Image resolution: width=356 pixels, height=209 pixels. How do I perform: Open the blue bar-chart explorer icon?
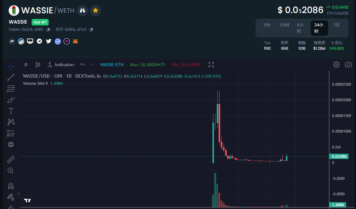pyautogui.click(x=21, y=41)
